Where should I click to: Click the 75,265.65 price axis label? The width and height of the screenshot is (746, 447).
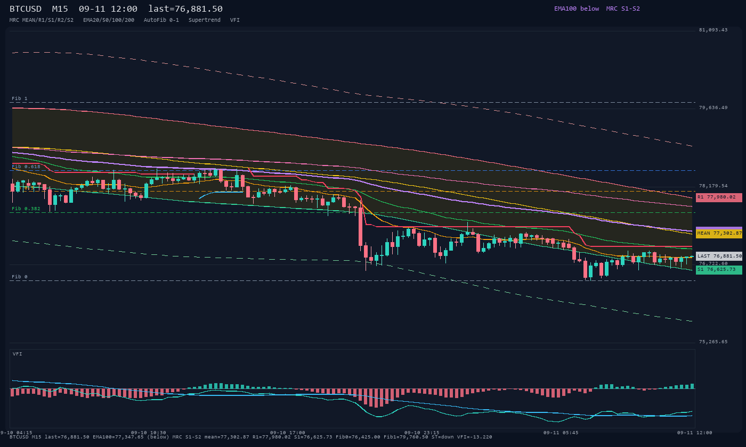tap(713, 342)
